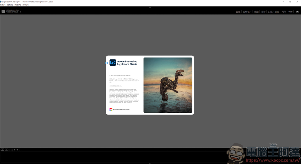The height and width of the screenshot is (164, 301).
Task: Switch to the 地圖 Map module
Action: click(256, 12)
